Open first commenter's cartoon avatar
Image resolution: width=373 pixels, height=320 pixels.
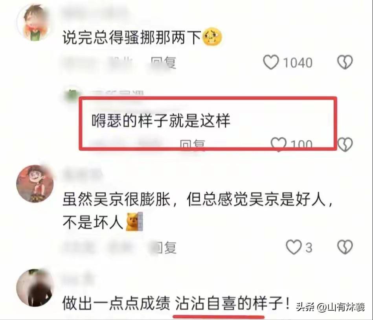[35, 22]
